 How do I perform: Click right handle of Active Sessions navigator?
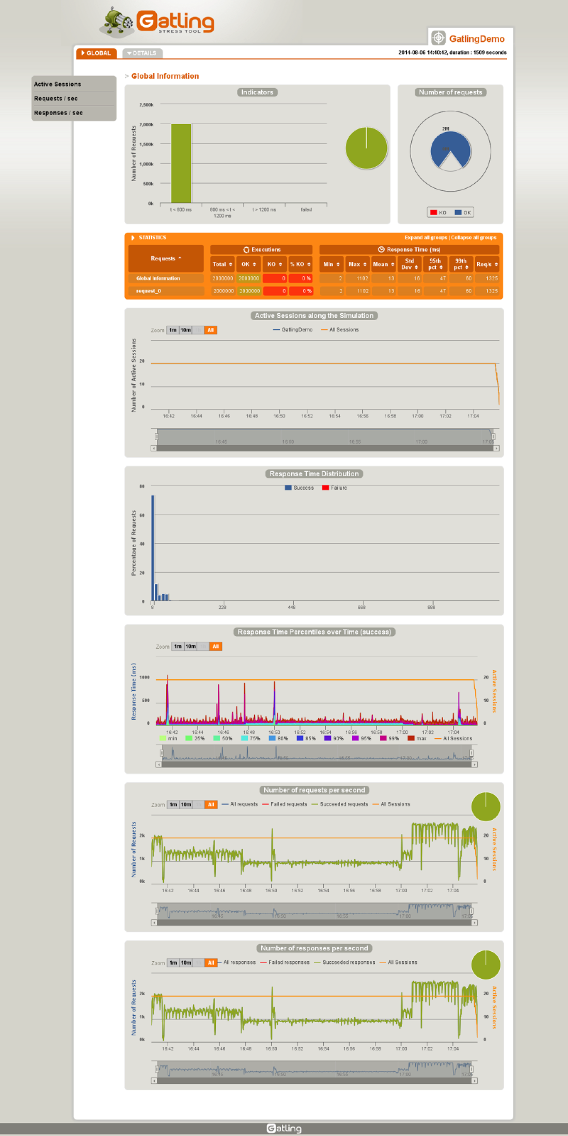493,436
